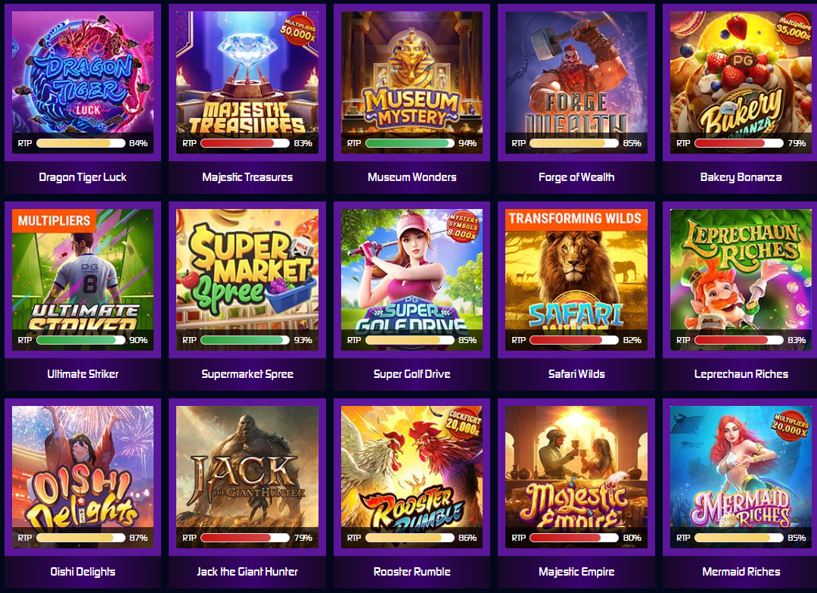Click the 94% RTP bar on Museum Wonders
817x593 pixels.
click(x=409, y=143)
